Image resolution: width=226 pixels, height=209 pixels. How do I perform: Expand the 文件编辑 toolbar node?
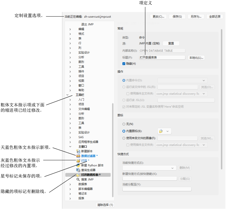[70, 109]
